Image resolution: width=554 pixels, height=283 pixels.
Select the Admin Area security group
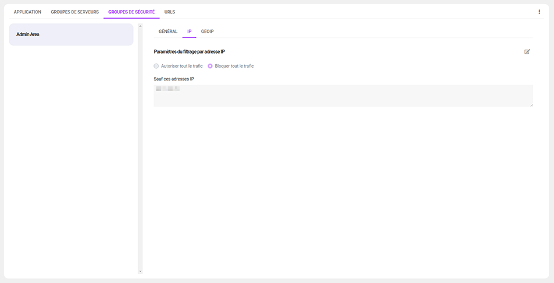71,34
